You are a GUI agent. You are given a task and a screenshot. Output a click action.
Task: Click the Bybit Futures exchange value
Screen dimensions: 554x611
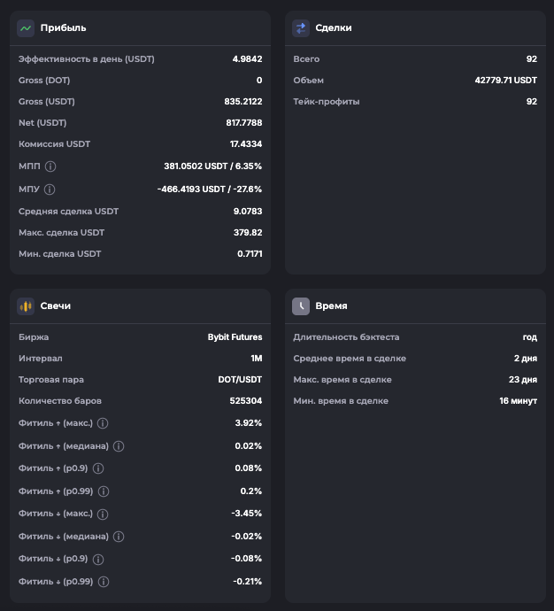point(235,337)
